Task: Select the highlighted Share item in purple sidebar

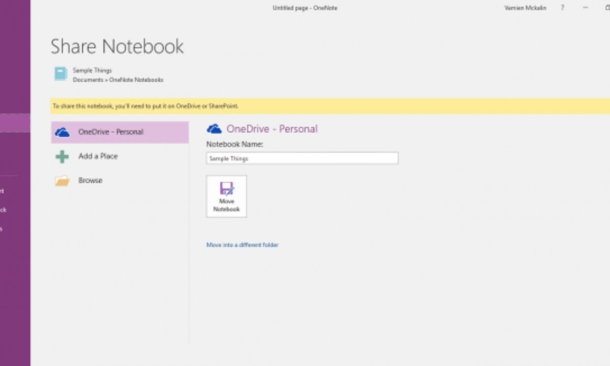Action: pyautogui.click(x=15, y=124)
